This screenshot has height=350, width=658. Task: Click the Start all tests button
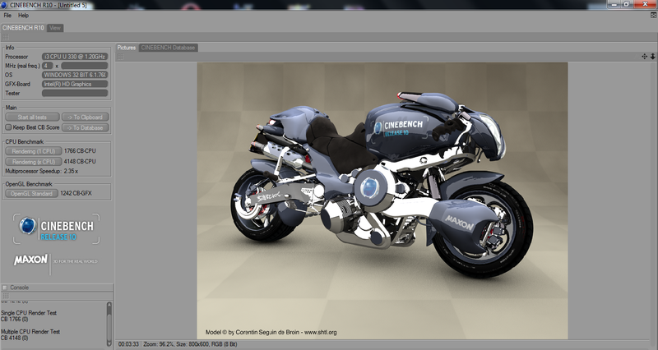[32, 117]
